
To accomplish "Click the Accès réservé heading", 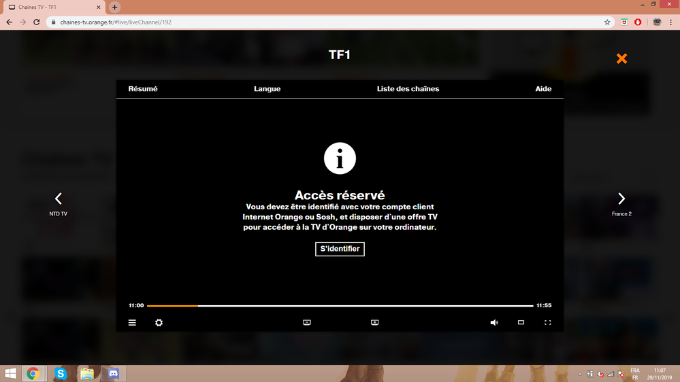I will [340, 195].
